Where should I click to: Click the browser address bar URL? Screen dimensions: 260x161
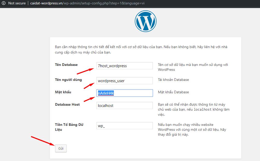click(x=87, y=3)
